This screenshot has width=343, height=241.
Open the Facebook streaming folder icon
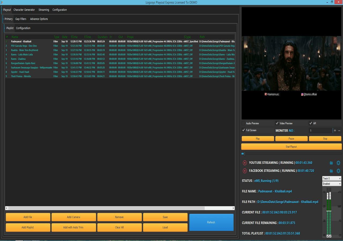point(331,171)
